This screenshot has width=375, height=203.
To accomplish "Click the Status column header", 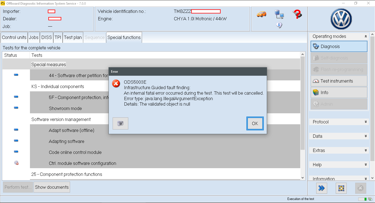I will click(16, 55).
